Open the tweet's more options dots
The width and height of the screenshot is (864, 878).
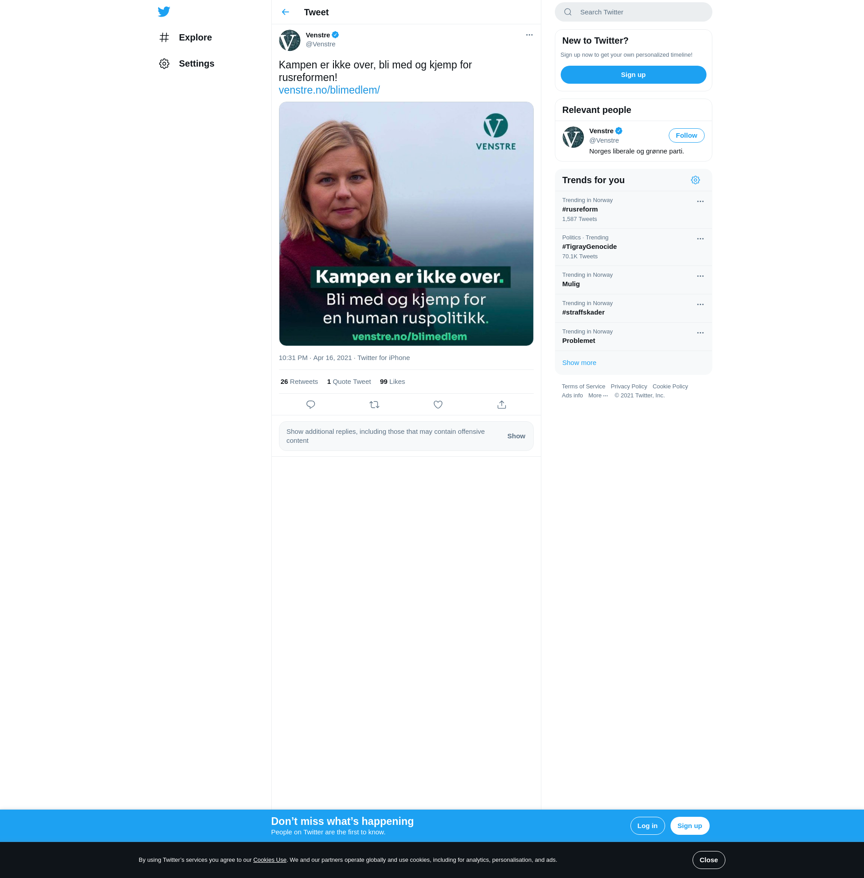[529, 35]
